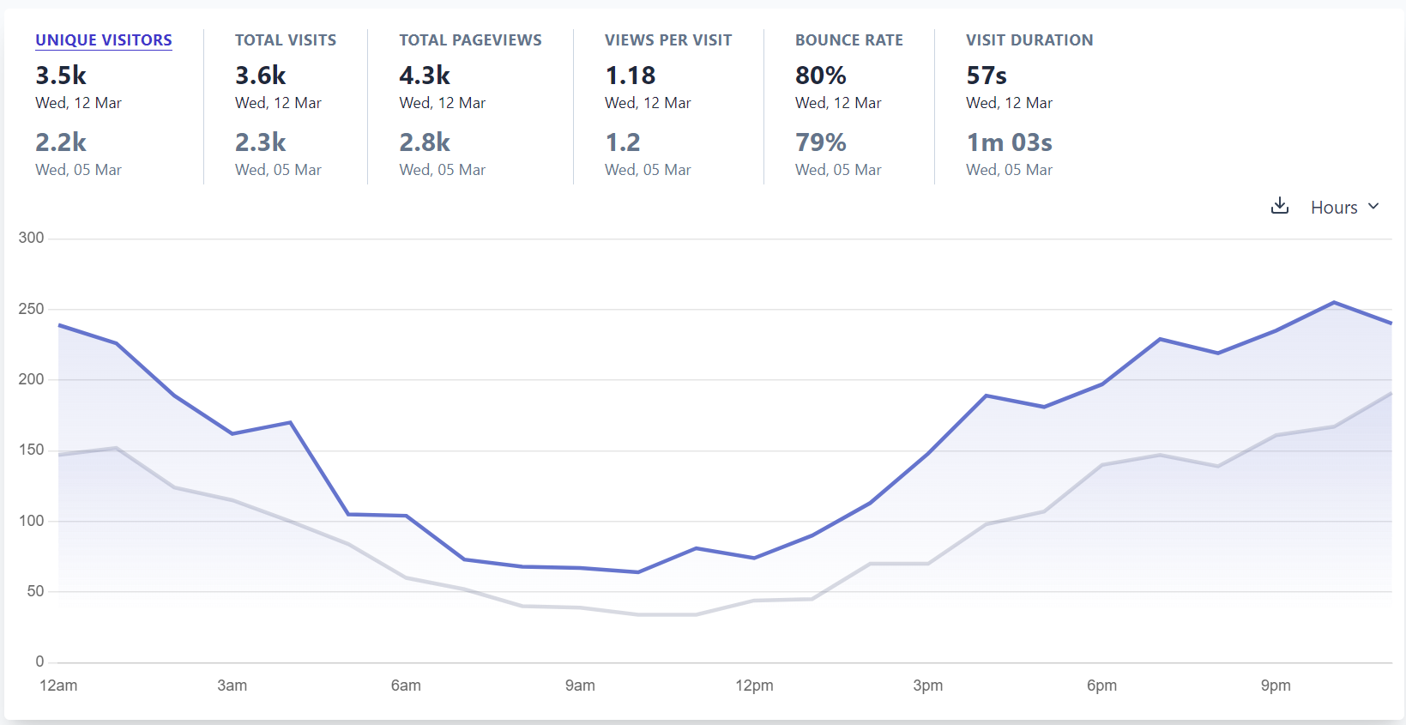Click the 57s visit duration value

point(987,76)
